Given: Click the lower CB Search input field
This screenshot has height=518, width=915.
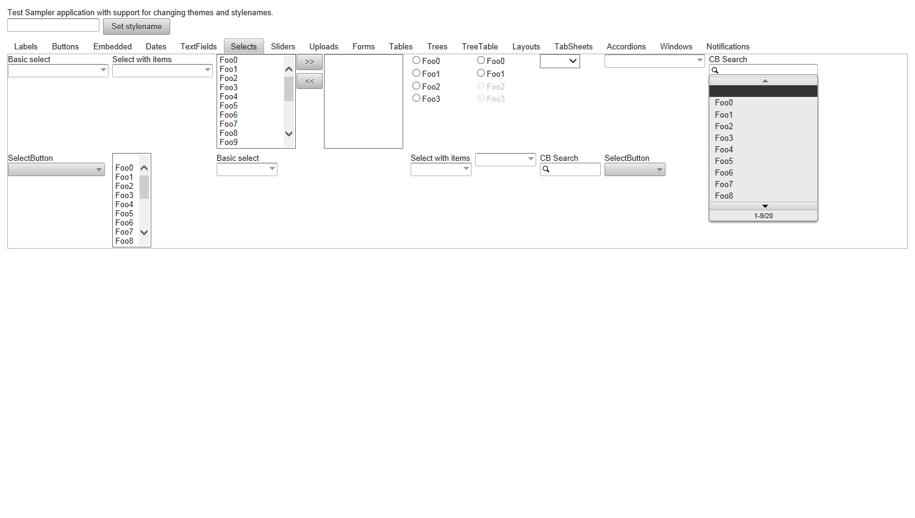Looking at the screenshot, I should (570, 169).
